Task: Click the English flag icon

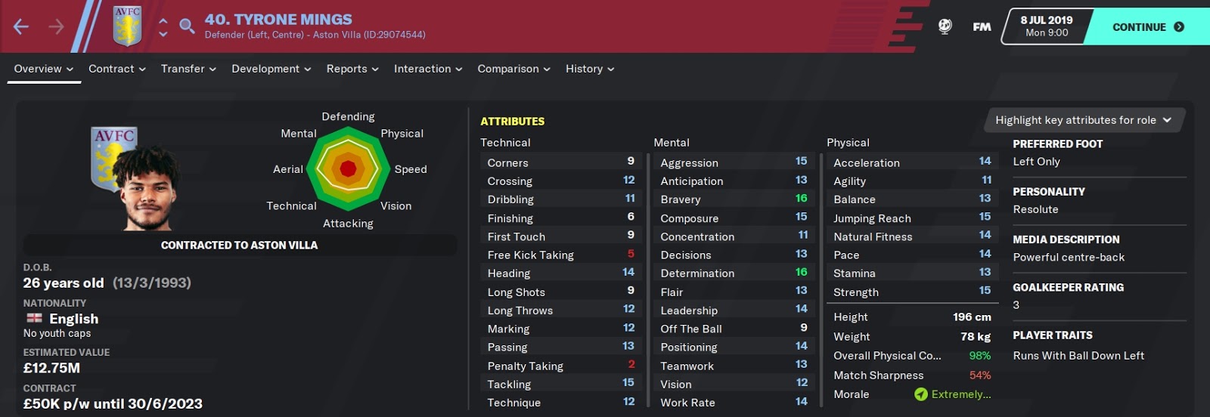Action: pos(34,318)
